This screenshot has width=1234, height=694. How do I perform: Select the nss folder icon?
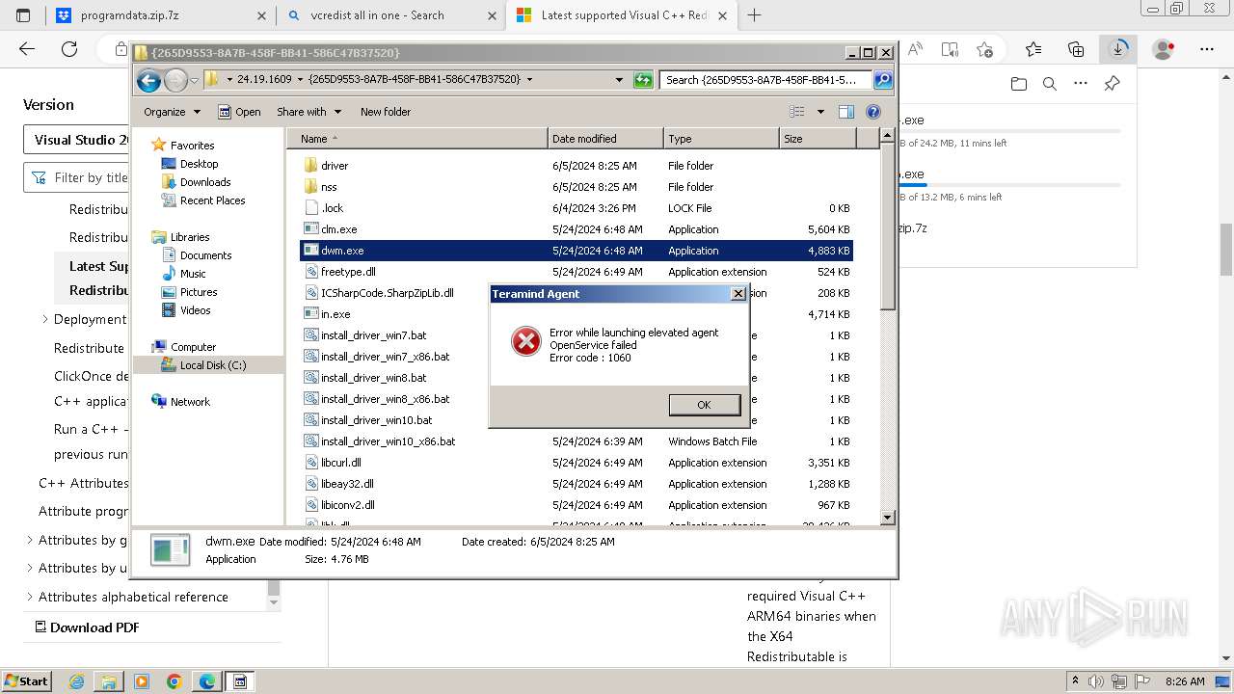pos(311,187)
